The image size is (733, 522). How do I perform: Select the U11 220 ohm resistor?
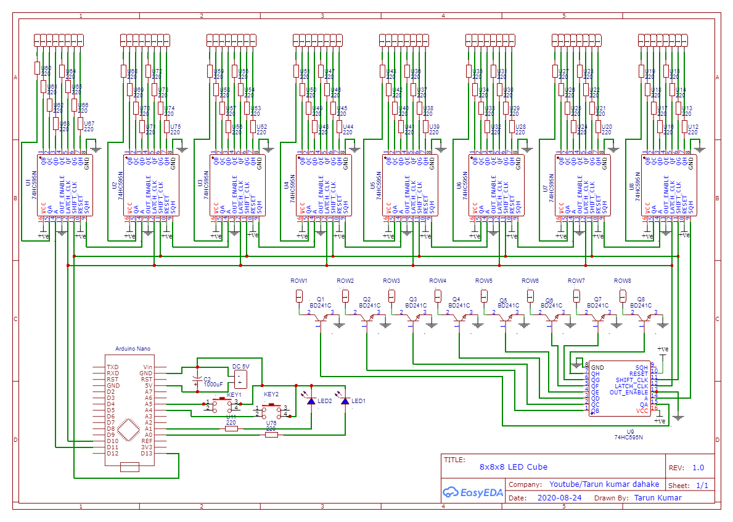pos(231,428)
